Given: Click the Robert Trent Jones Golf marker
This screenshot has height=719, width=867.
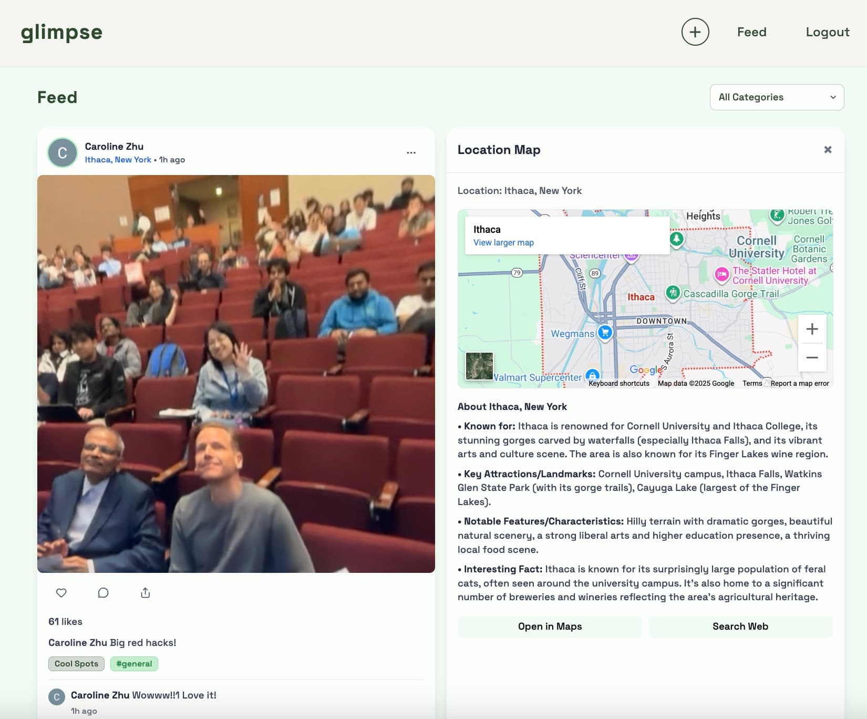Looking at the screenshot, I should (777, 214).
